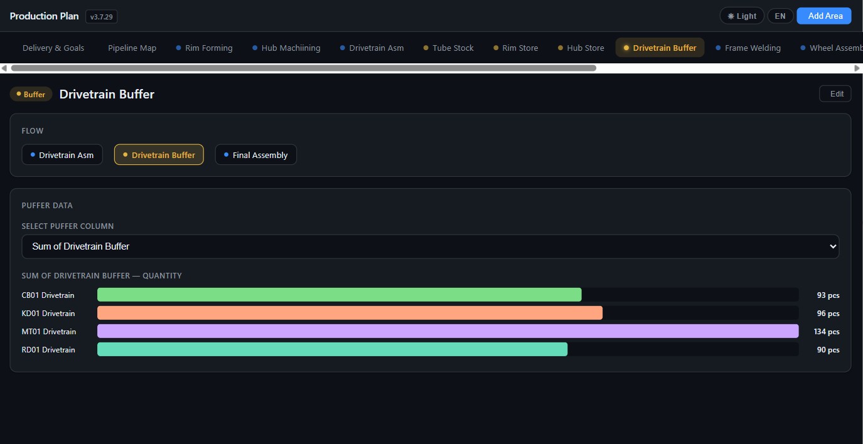Click the PUFFER DATA section label
The height and width of the screenshot is (444, 863).
tap(47, 205)
